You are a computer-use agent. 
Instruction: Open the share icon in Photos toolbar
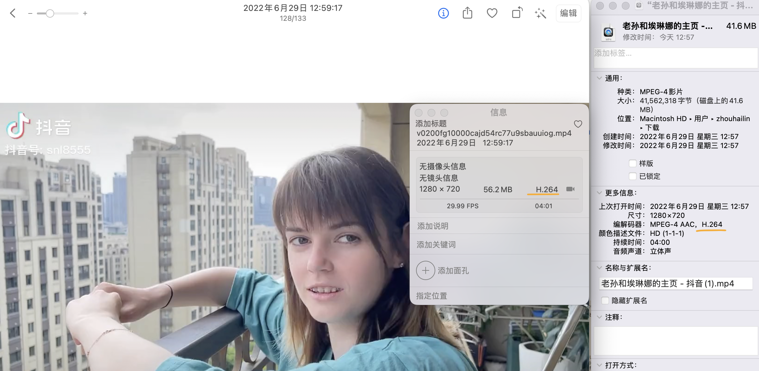point(468,13)
